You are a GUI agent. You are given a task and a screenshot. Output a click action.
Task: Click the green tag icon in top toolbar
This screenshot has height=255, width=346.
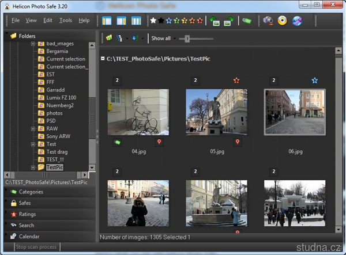coord(247,21)
